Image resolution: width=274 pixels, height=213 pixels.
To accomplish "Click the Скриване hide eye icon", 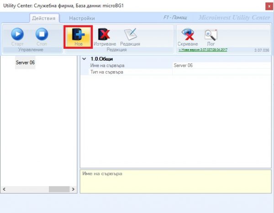I will coord(188,34).
